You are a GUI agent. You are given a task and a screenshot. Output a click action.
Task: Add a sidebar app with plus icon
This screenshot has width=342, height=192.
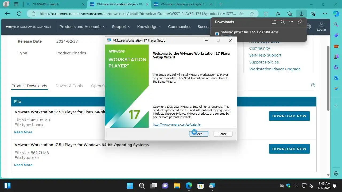336,106
